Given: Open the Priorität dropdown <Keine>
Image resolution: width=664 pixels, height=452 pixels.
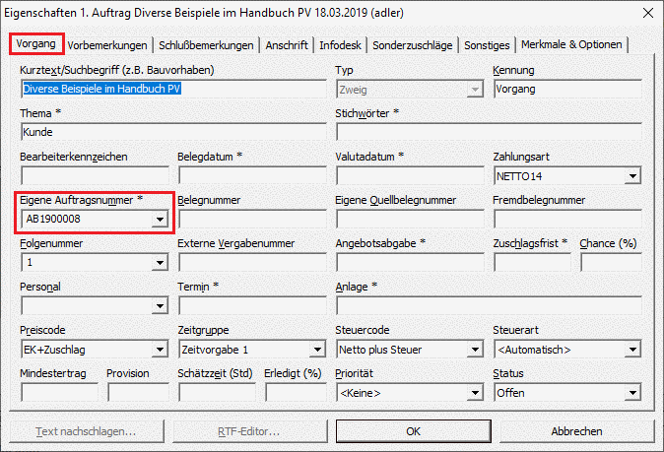Looking at the screenshot, I should point(410,393).
